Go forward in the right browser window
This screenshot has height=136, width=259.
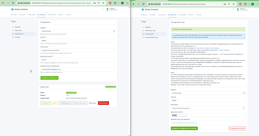(x=139, y=4)
